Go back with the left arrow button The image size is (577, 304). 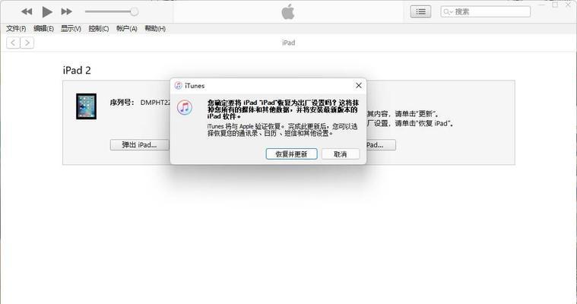click(x=13, y=43)
